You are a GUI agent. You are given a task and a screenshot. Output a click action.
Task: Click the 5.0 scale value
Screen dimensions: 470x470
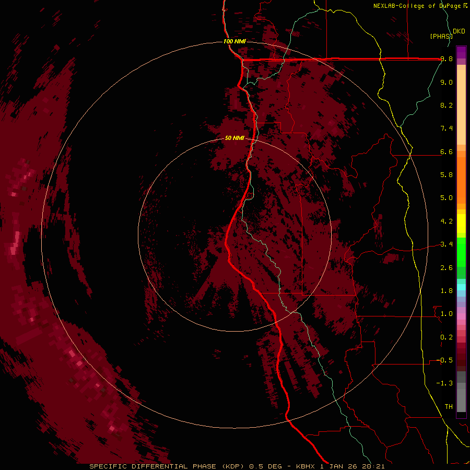pos(446,198)
